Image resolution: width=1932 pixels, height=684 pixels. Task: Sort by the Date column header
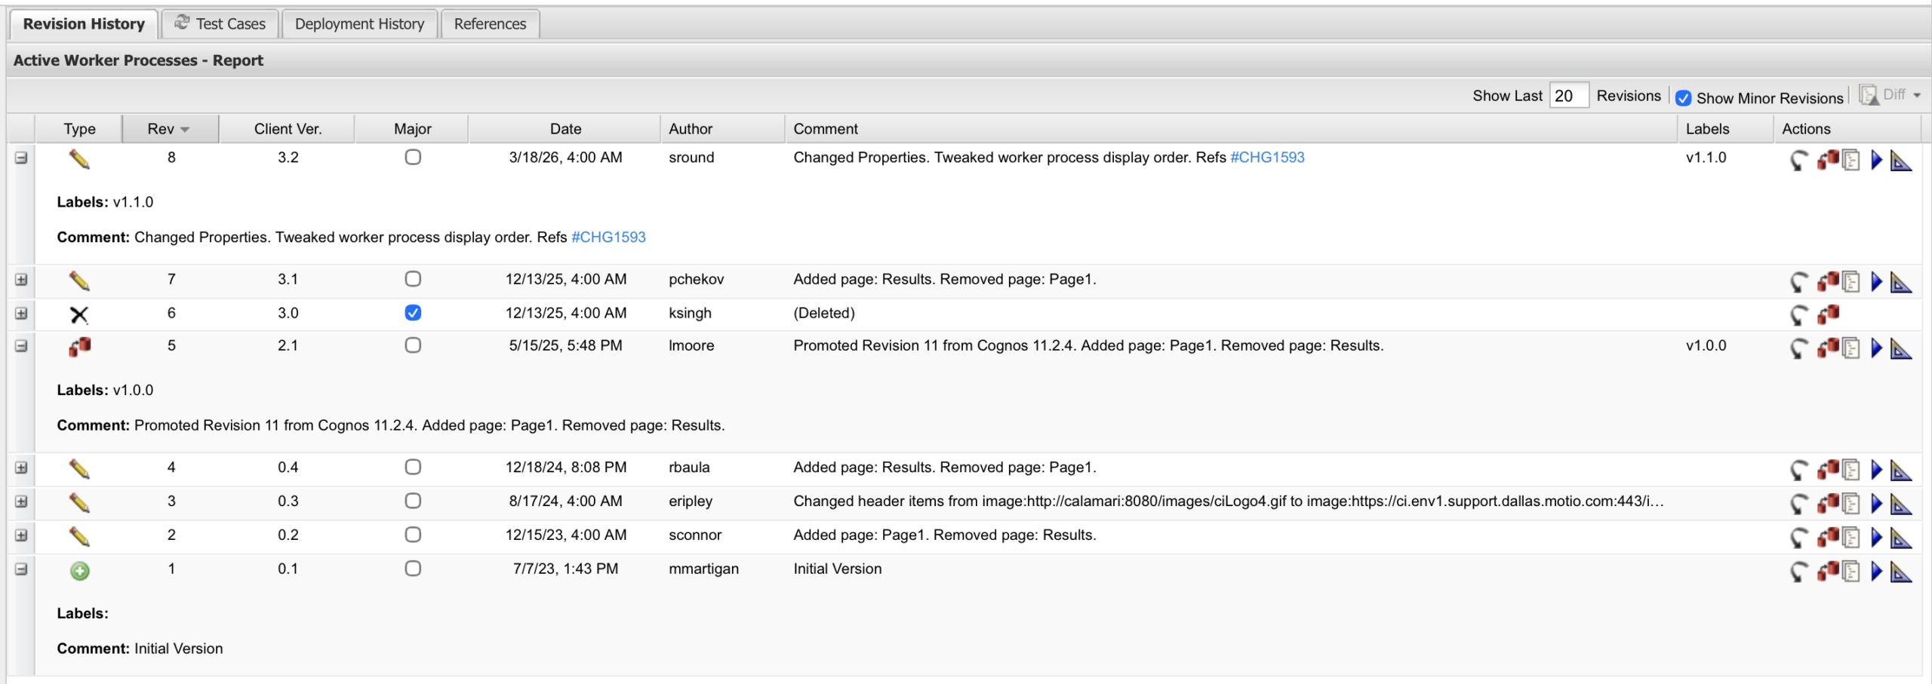(x=565, y=129)
